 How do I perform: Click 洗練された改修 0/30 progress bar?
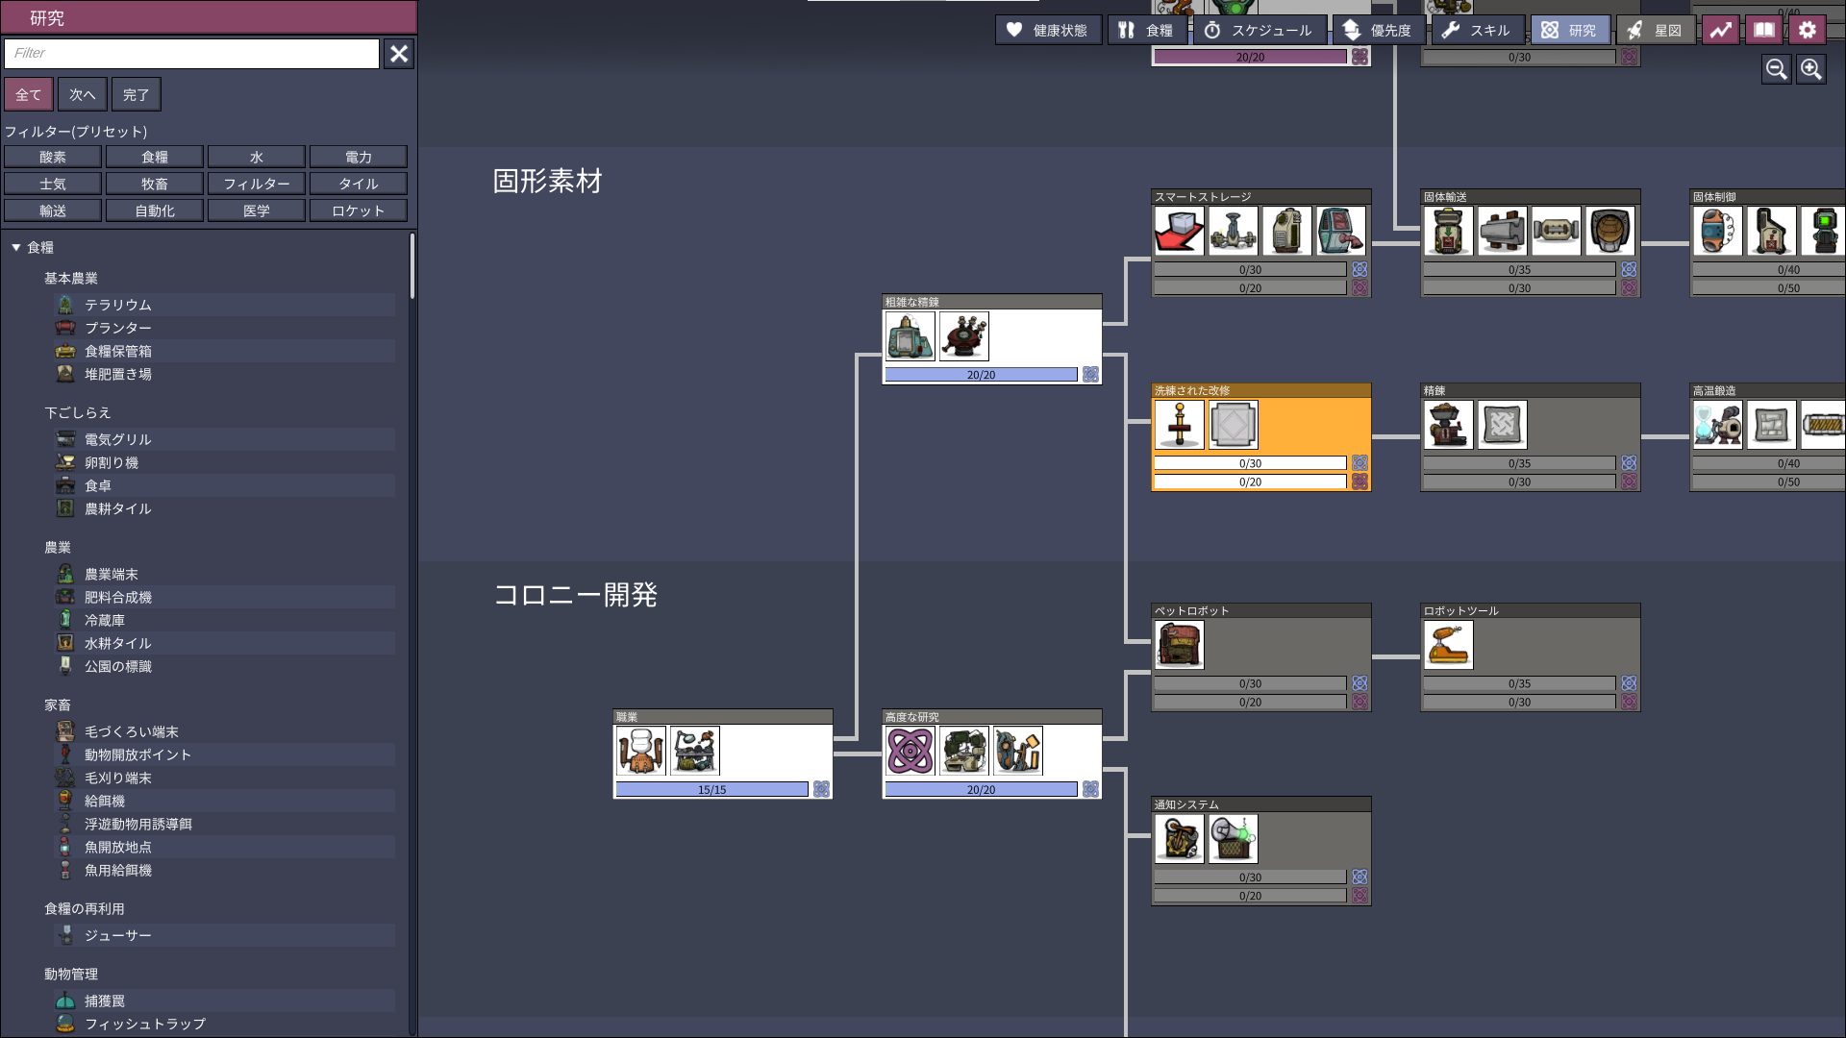tap(1250, 463)
